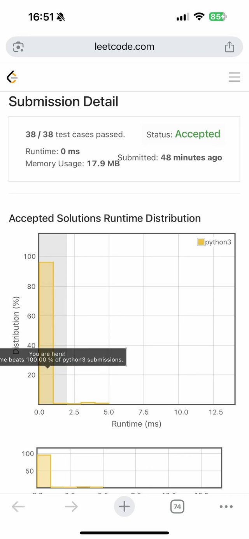This screenshot has width=249, height=539.
Task: Click the tallest runtime bar at 0 ms
Action: [x=46, y=311]
